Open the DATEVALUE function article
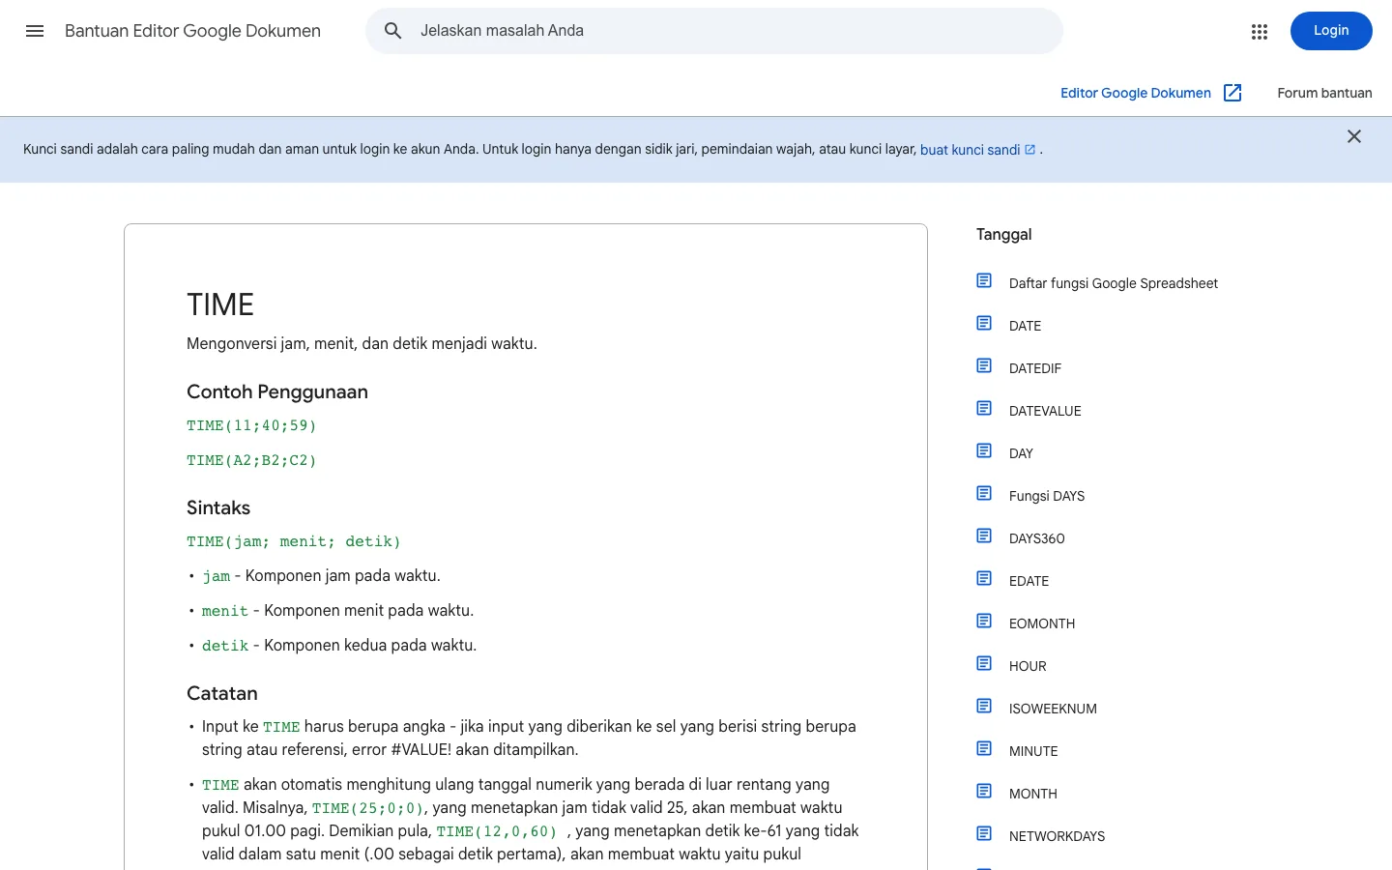The image size is (1392, 870). click(x=1045, y=411)
